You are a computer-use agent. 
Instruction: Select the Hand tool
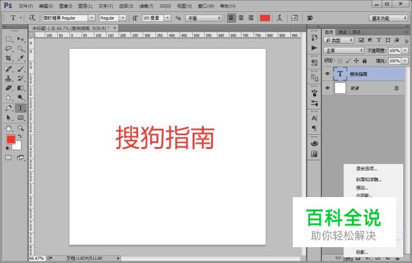click(8, 128)
